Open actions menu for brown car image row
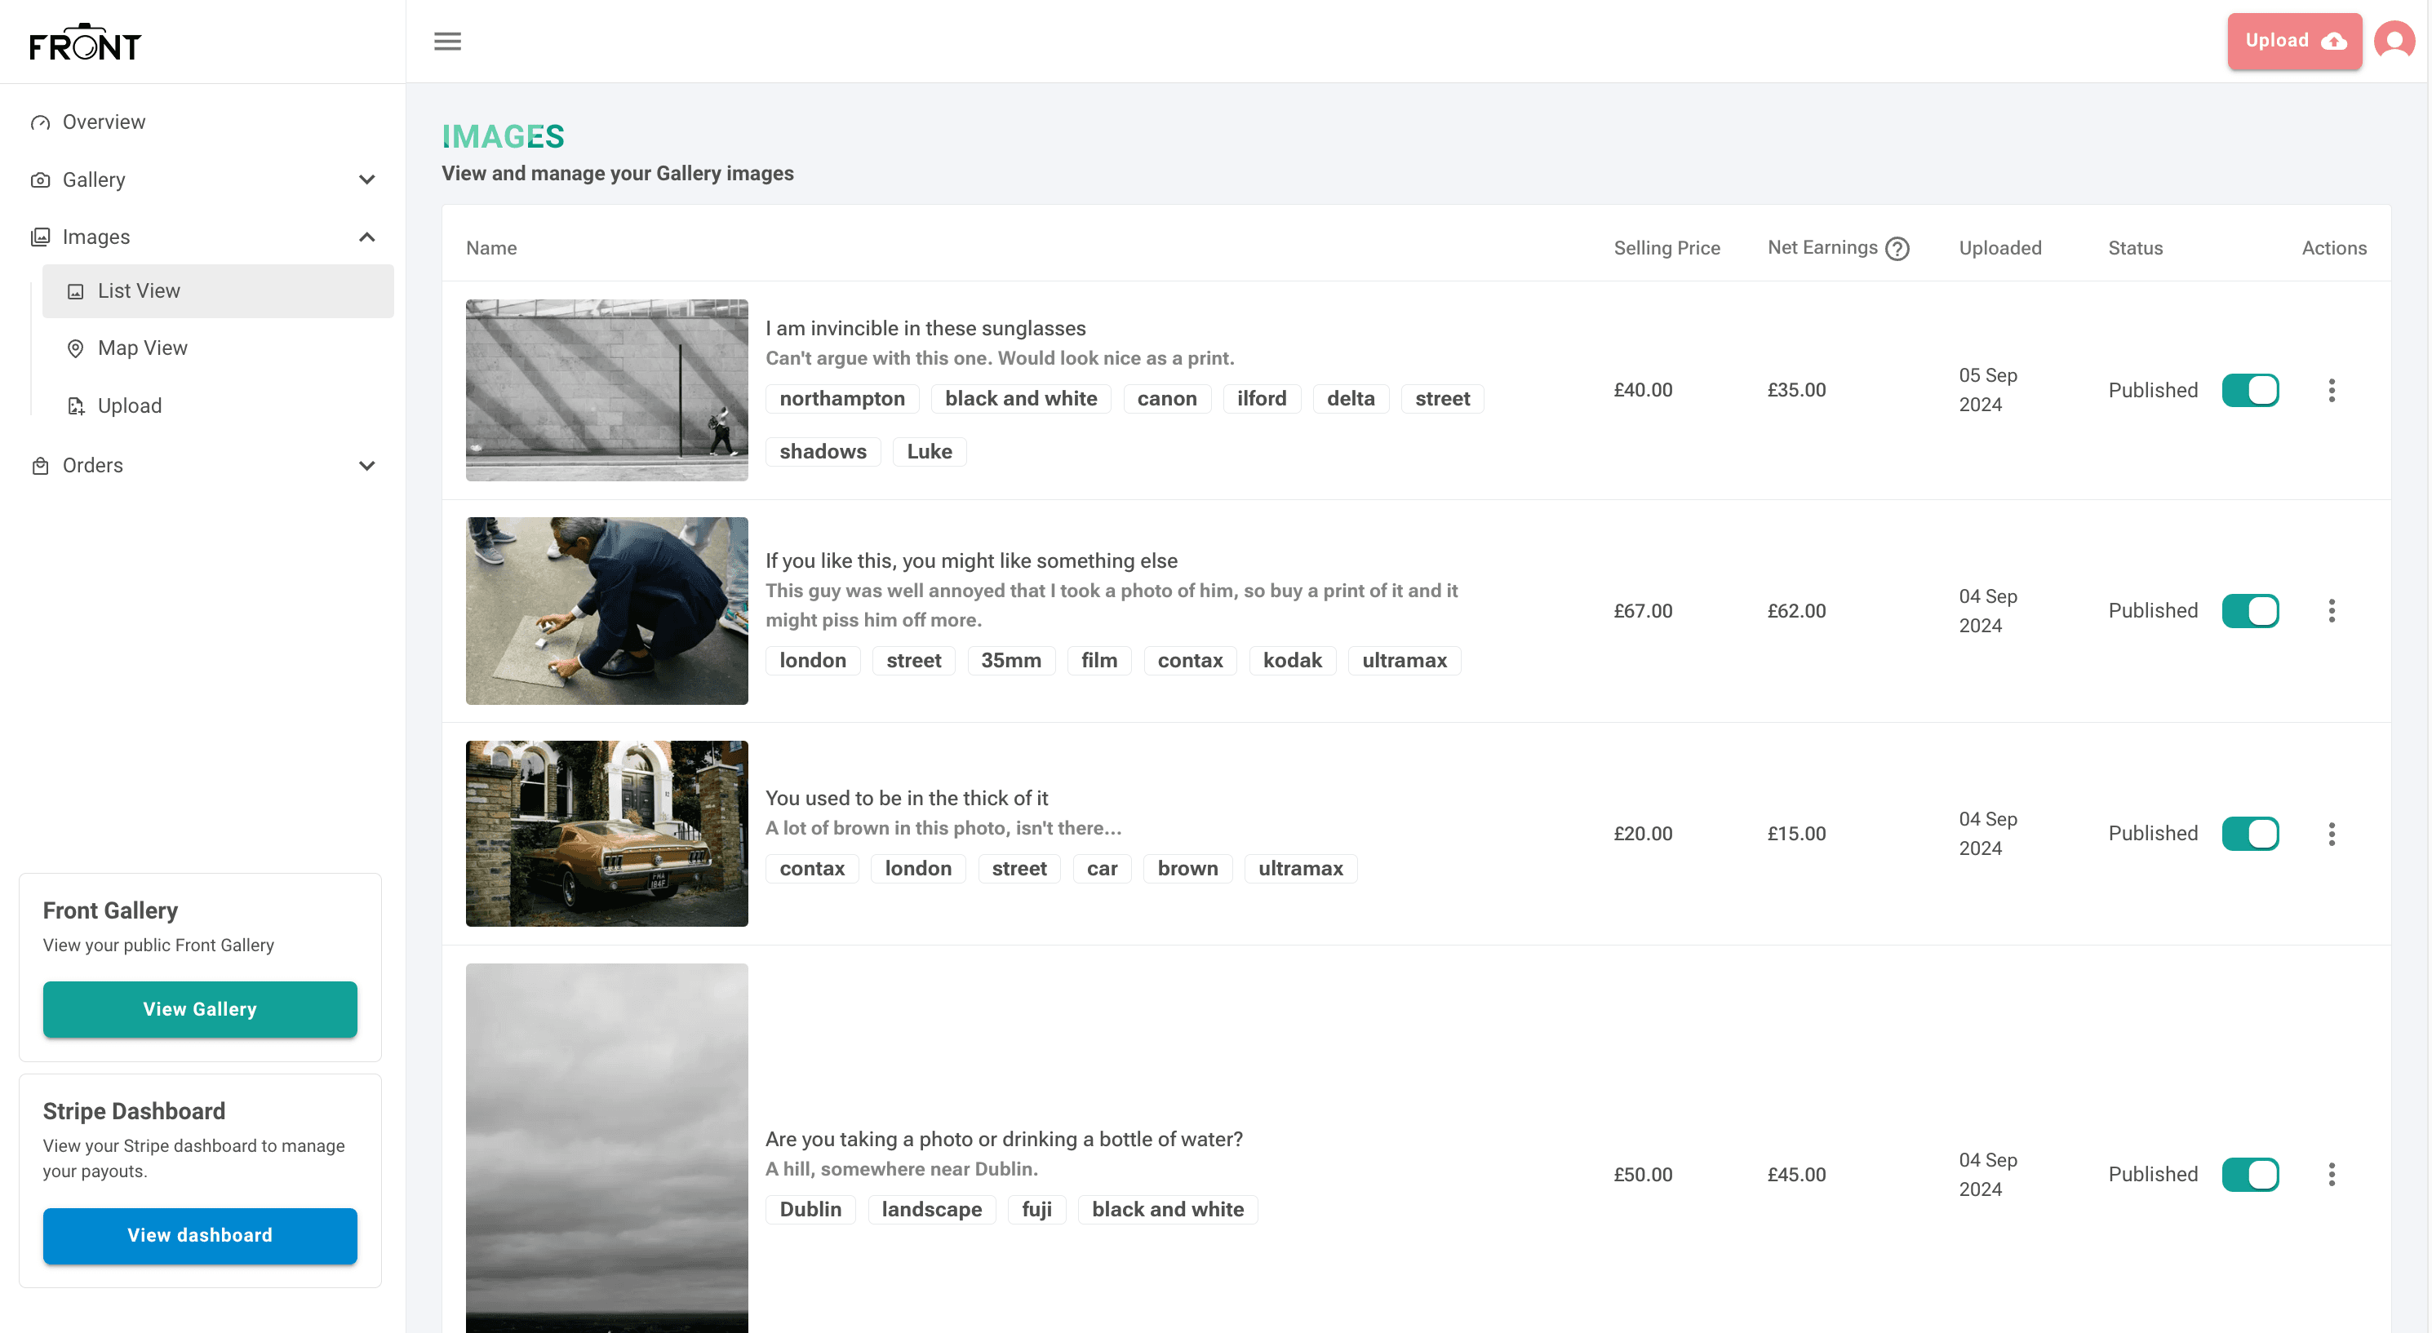 click(x=2331, y=834)
